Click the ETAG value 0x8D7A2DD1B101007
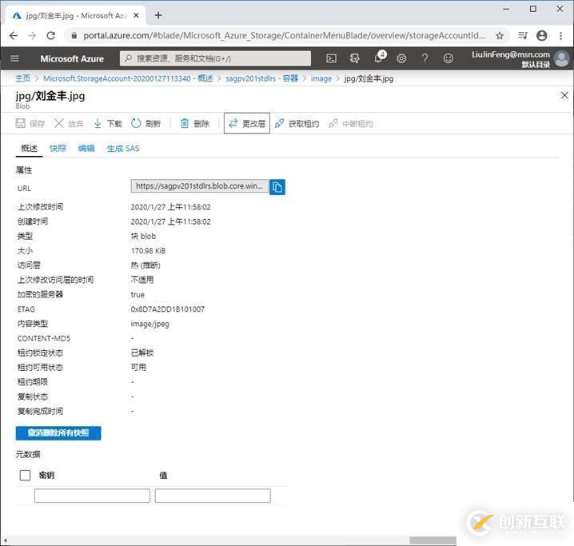This screenshot has height=546, width=574. tap(168, 309)
